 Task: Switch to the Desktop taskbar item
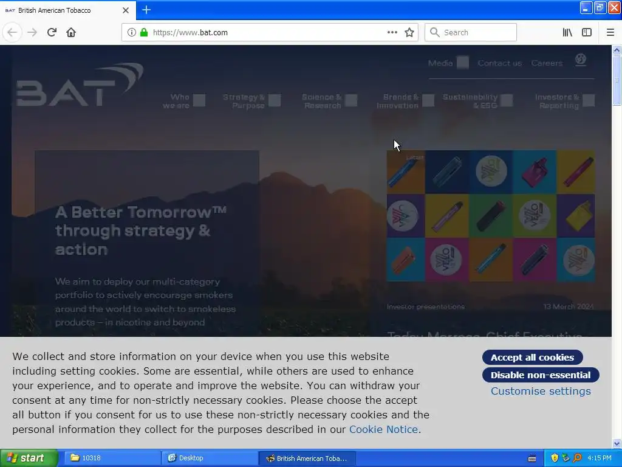click(x=210, y=458)
